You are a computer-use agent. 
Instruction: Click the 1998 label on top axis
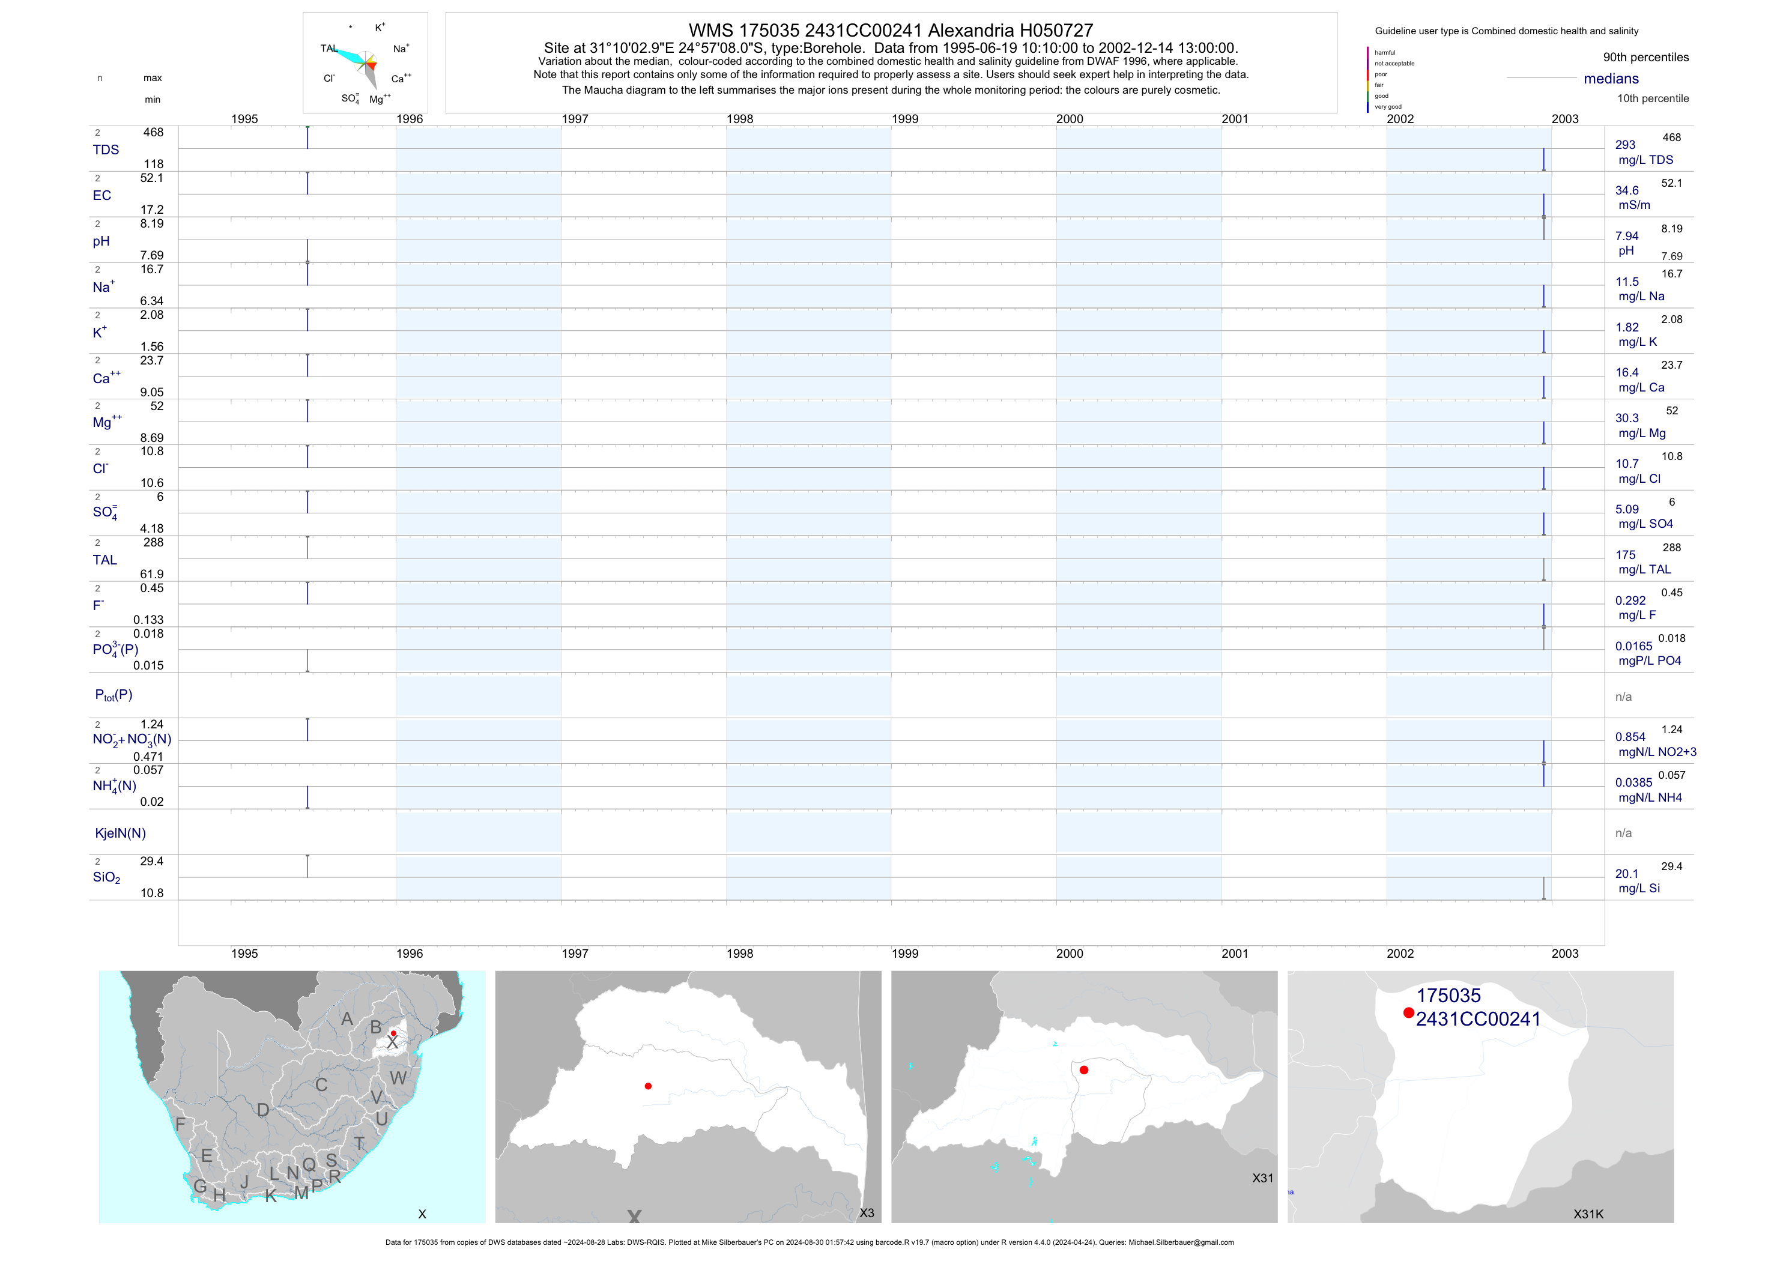(739, 119)
